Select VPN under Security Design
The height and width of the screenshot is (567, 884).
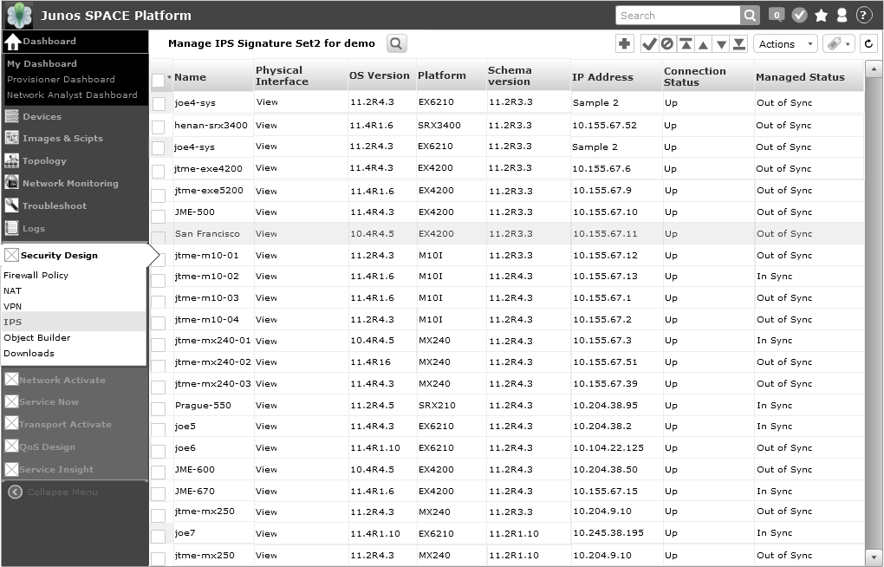[x=12, y=306]
